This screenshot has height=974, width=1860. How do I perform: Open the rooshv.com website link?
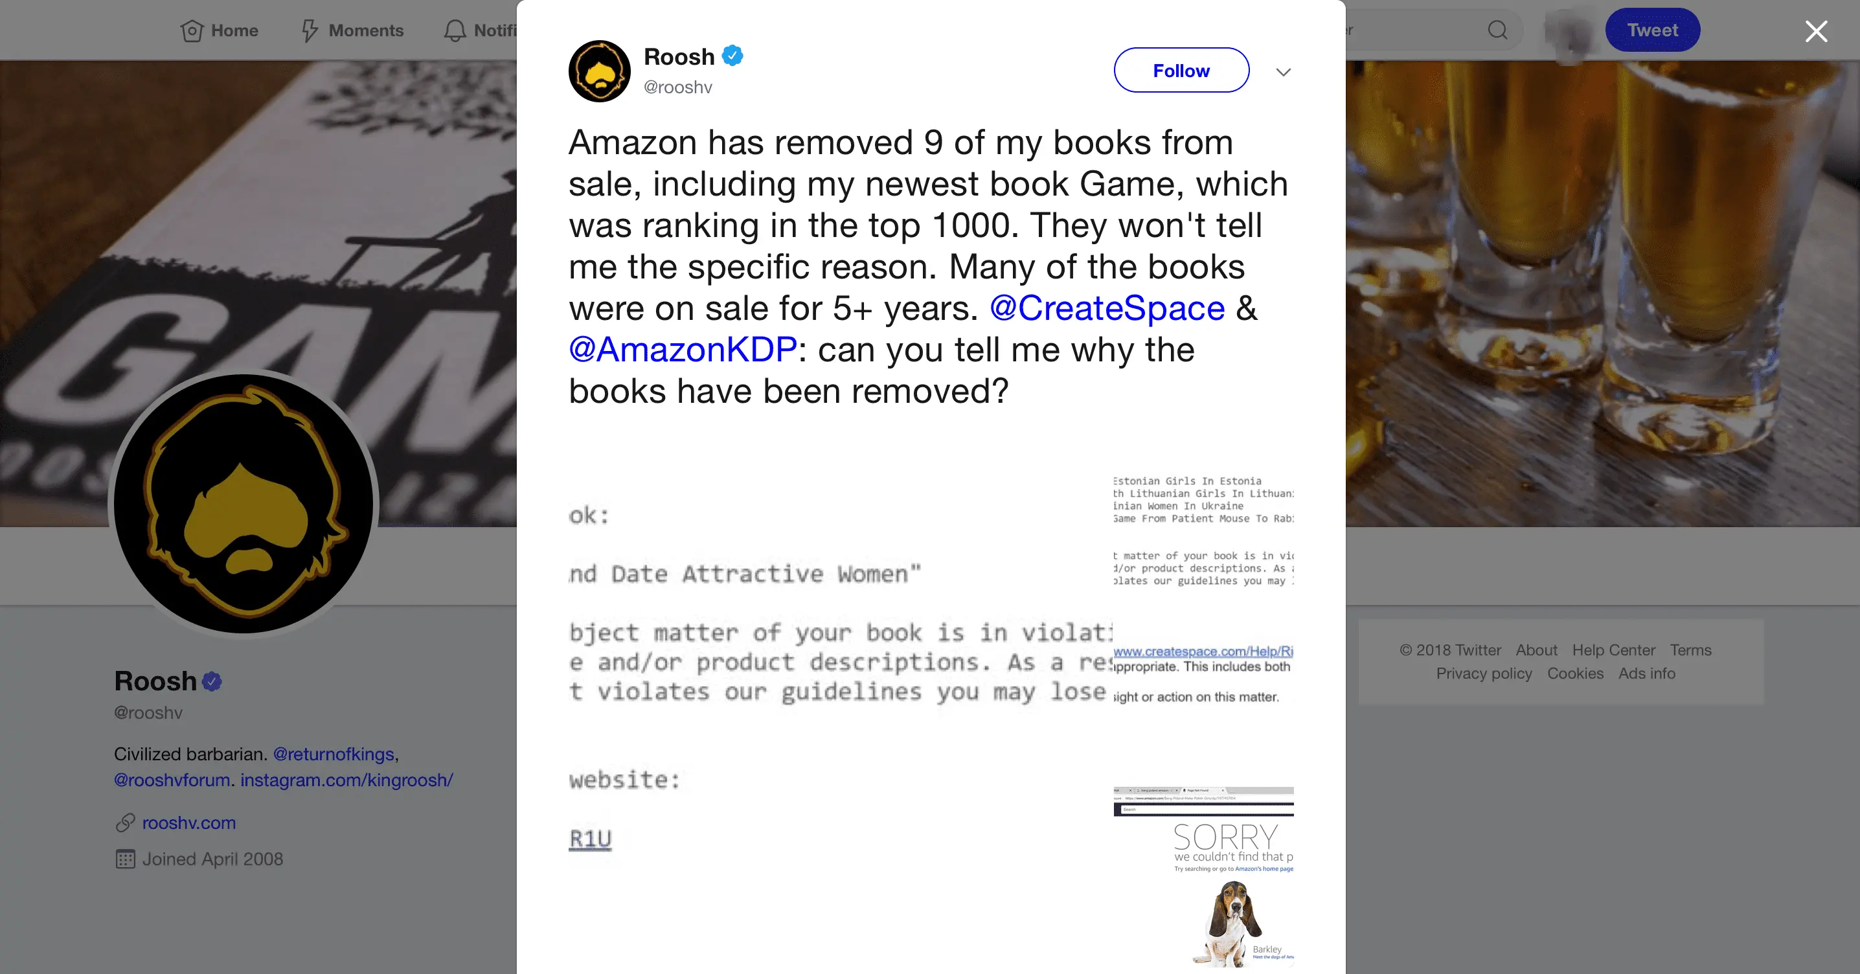(188, 822)
